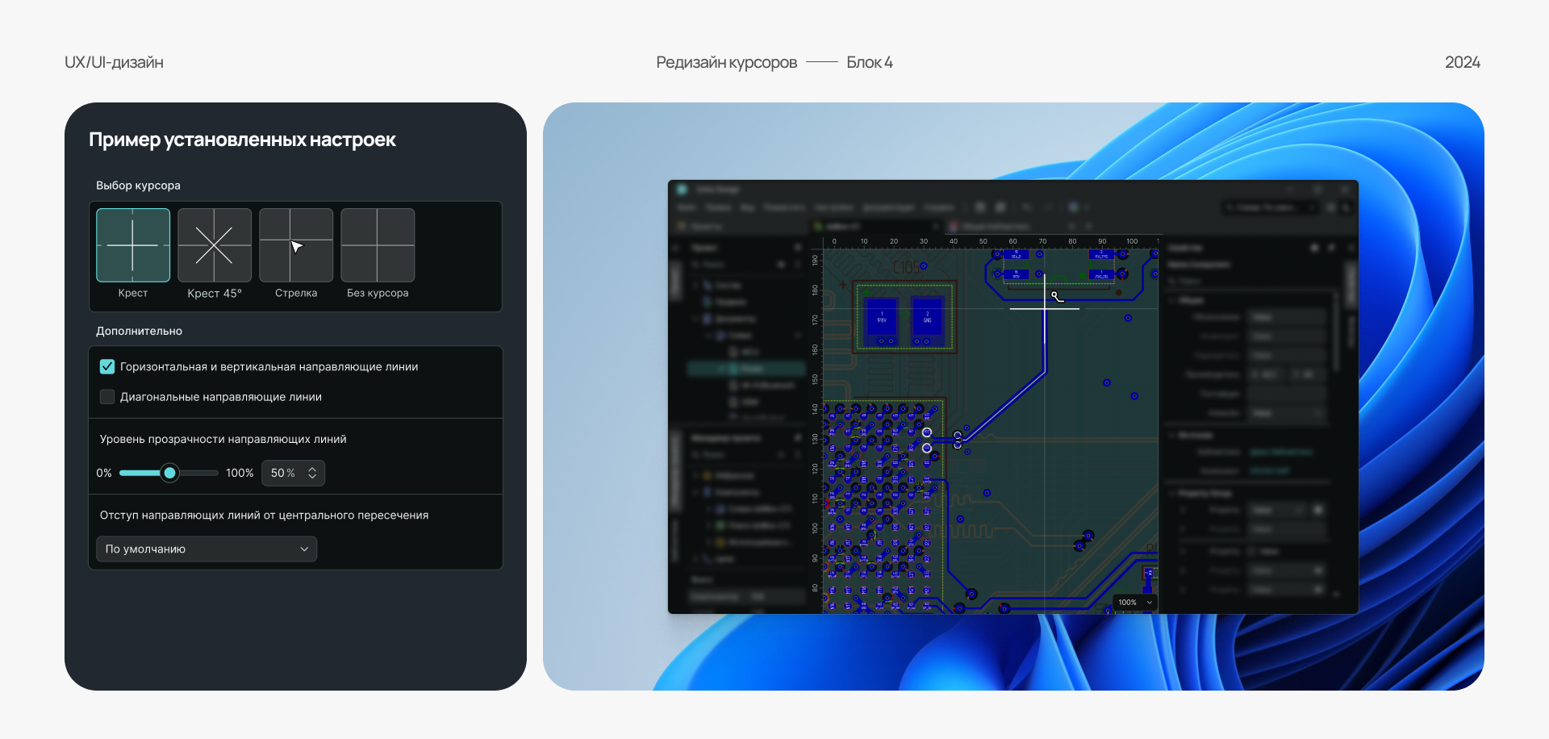Viewport: 1549px width, 739px height.
Task: Enable the "Диагональные направляющие линии" checkbox
Action: pyautogui.click(x=106, y=397)
